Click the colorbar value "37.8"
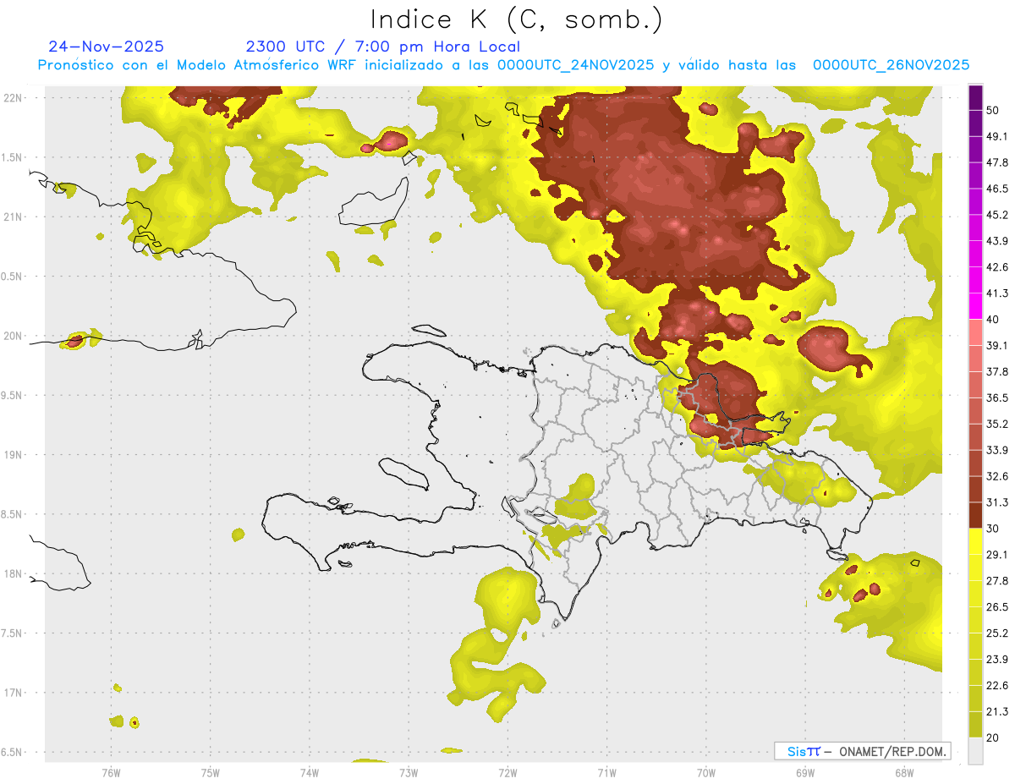 coord(997,371)
